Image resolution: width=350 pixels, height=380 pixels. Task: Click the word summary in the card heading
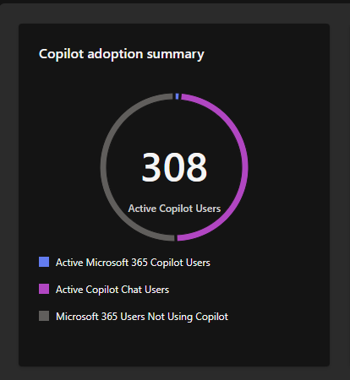pyautogui.click(x=175, y=55)
